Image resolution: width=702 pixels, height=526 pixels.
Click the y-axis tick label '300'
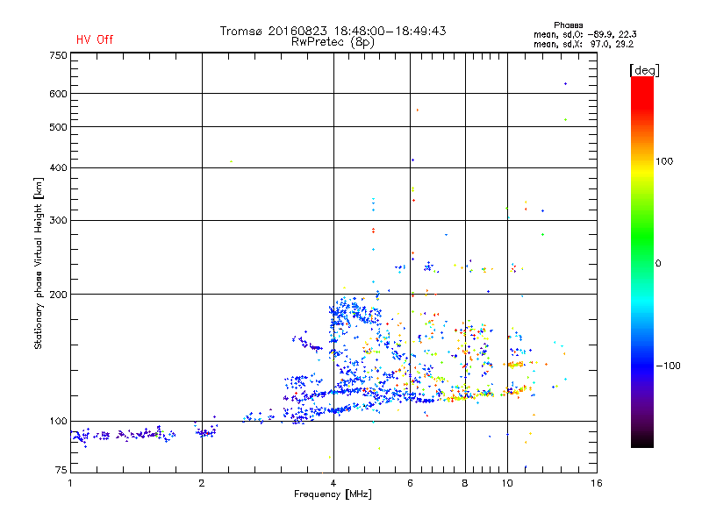click(x=58, y=221)
